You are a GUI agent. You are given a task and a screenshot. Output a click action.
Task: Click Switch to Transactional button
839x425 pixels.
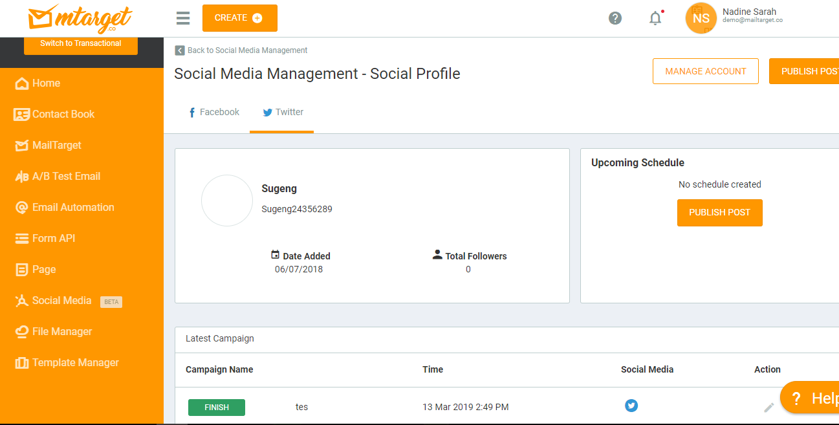pos(80,44)
